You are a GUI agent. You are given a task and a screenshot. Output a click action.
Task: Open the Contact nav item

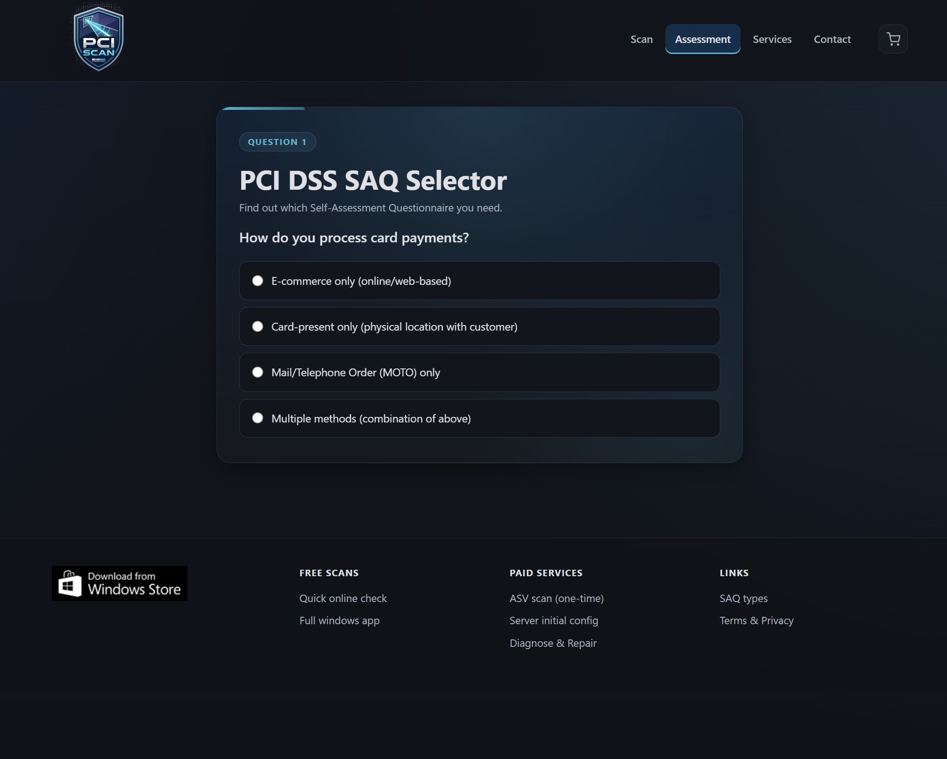click(832, 39)
